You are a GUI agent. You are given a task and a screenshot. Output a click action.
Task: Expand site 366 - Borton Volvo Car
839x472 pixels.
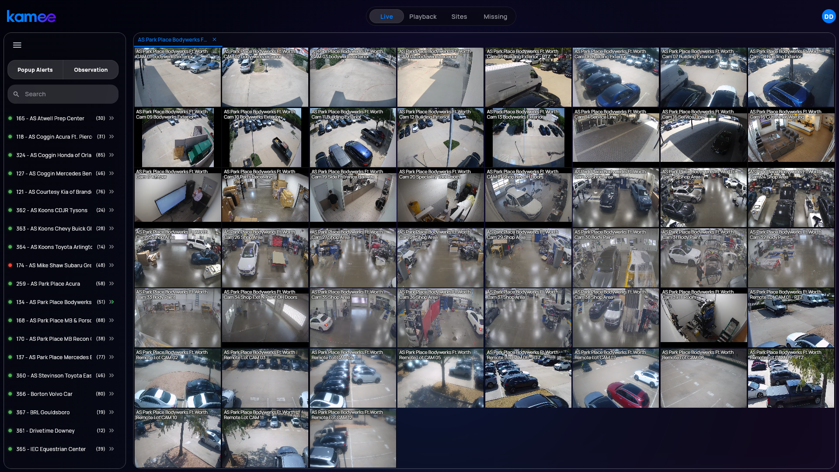point(112,394)
